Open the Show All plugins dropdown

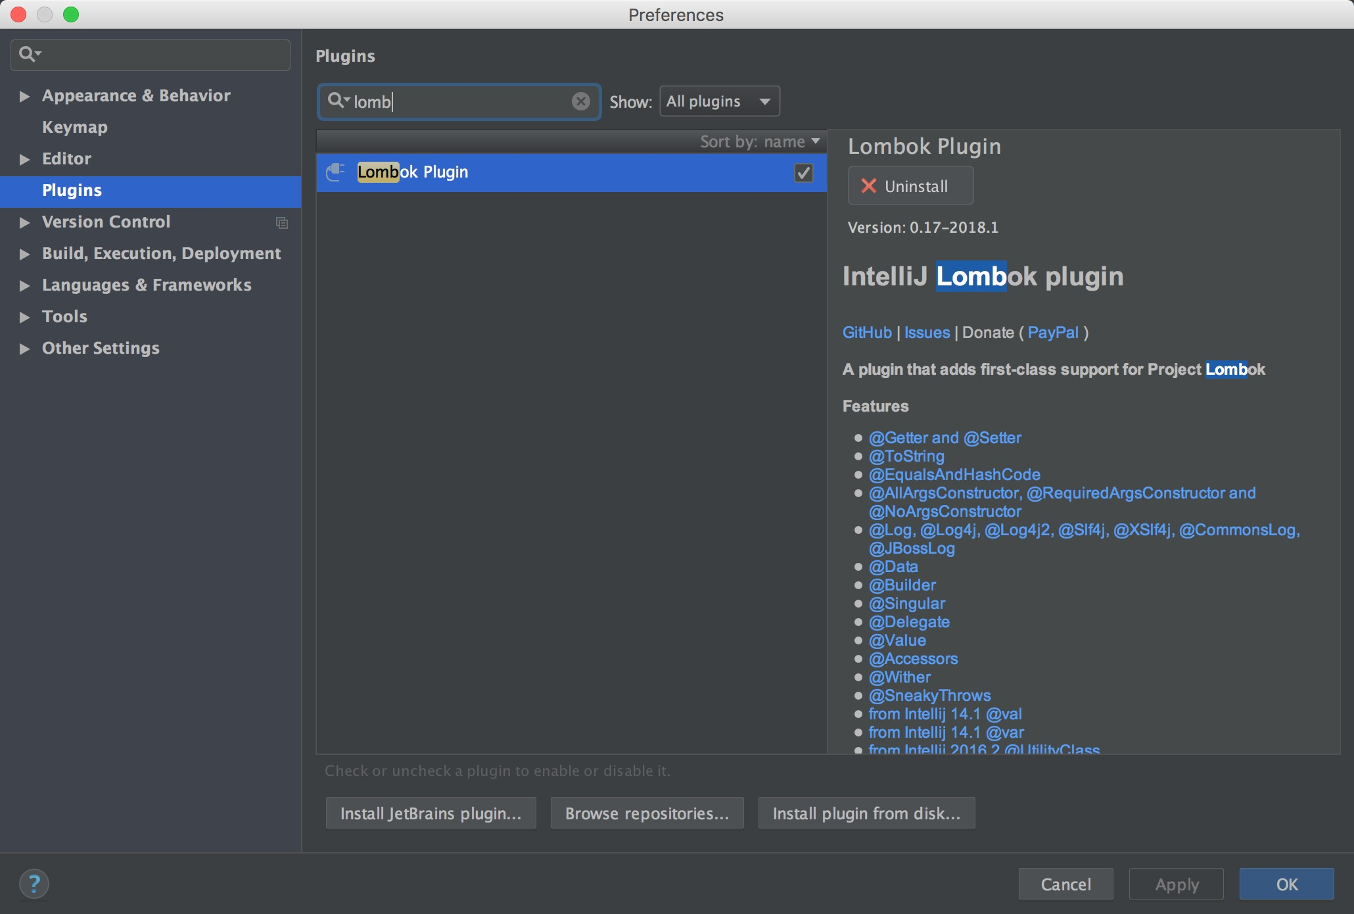719,101
